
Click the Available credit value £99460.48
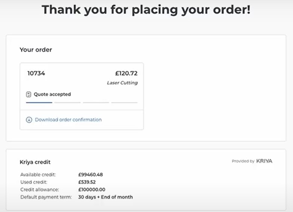(90, 175)
